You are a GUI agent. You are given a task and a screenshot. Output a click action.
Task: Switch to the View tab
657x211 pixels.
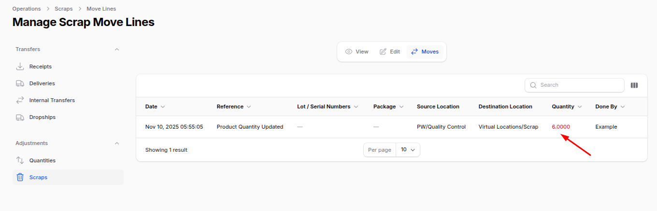(x=357, y=52)
